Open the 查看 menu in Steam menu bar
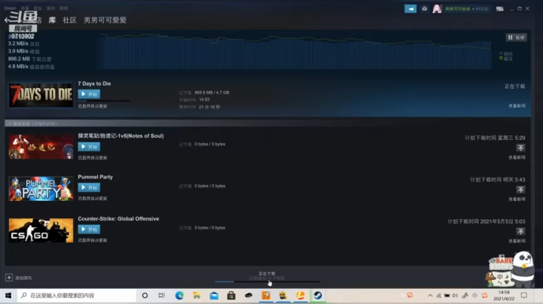The height and width of the screenshot is (304, 543). (x=25, y=8)
